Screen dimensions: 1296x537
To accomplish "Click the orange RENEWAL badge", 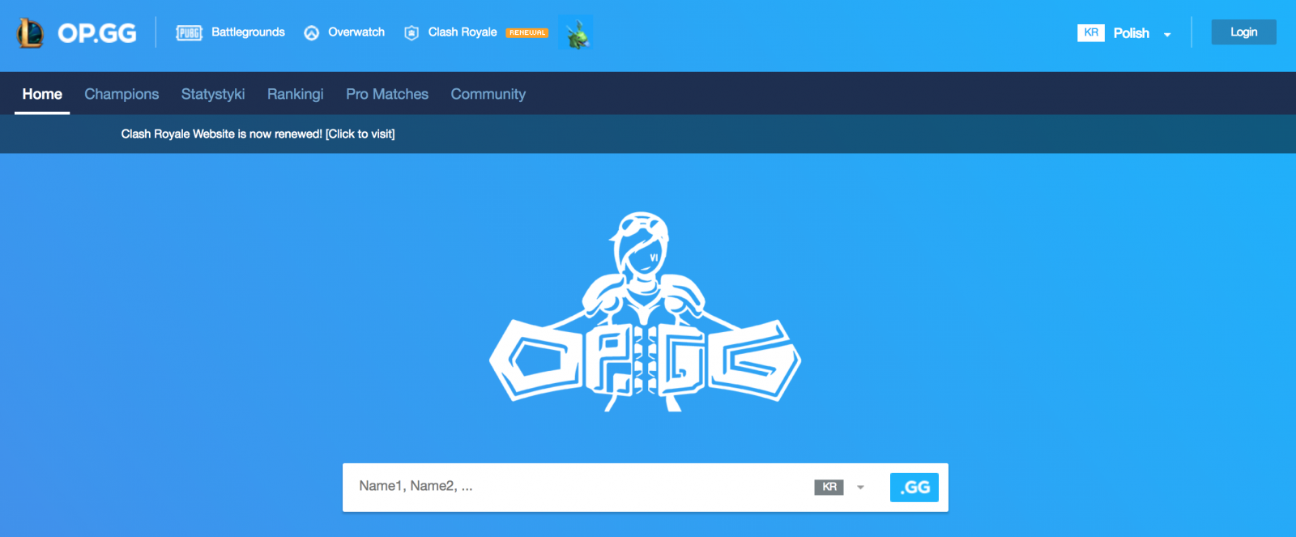I will click(x=527, y=33).
